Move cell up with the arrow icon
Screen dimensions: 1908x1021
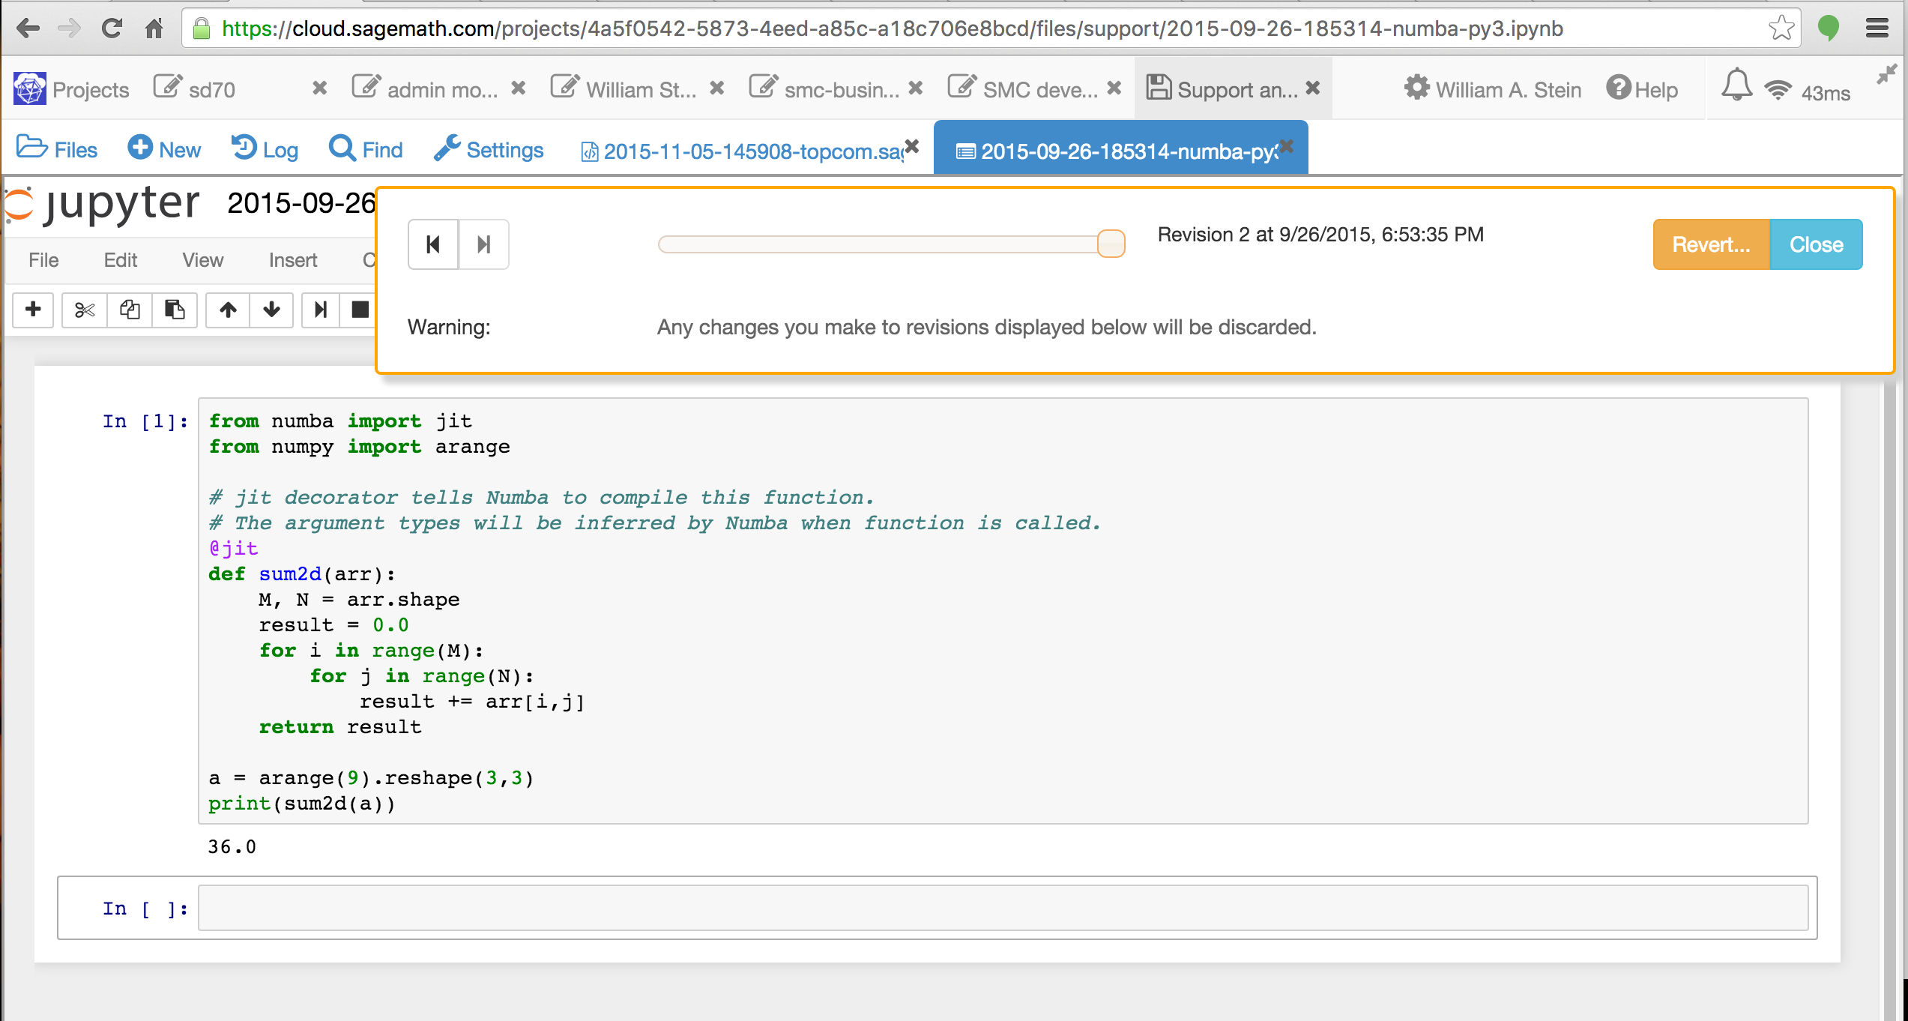[x=228, y=310]
